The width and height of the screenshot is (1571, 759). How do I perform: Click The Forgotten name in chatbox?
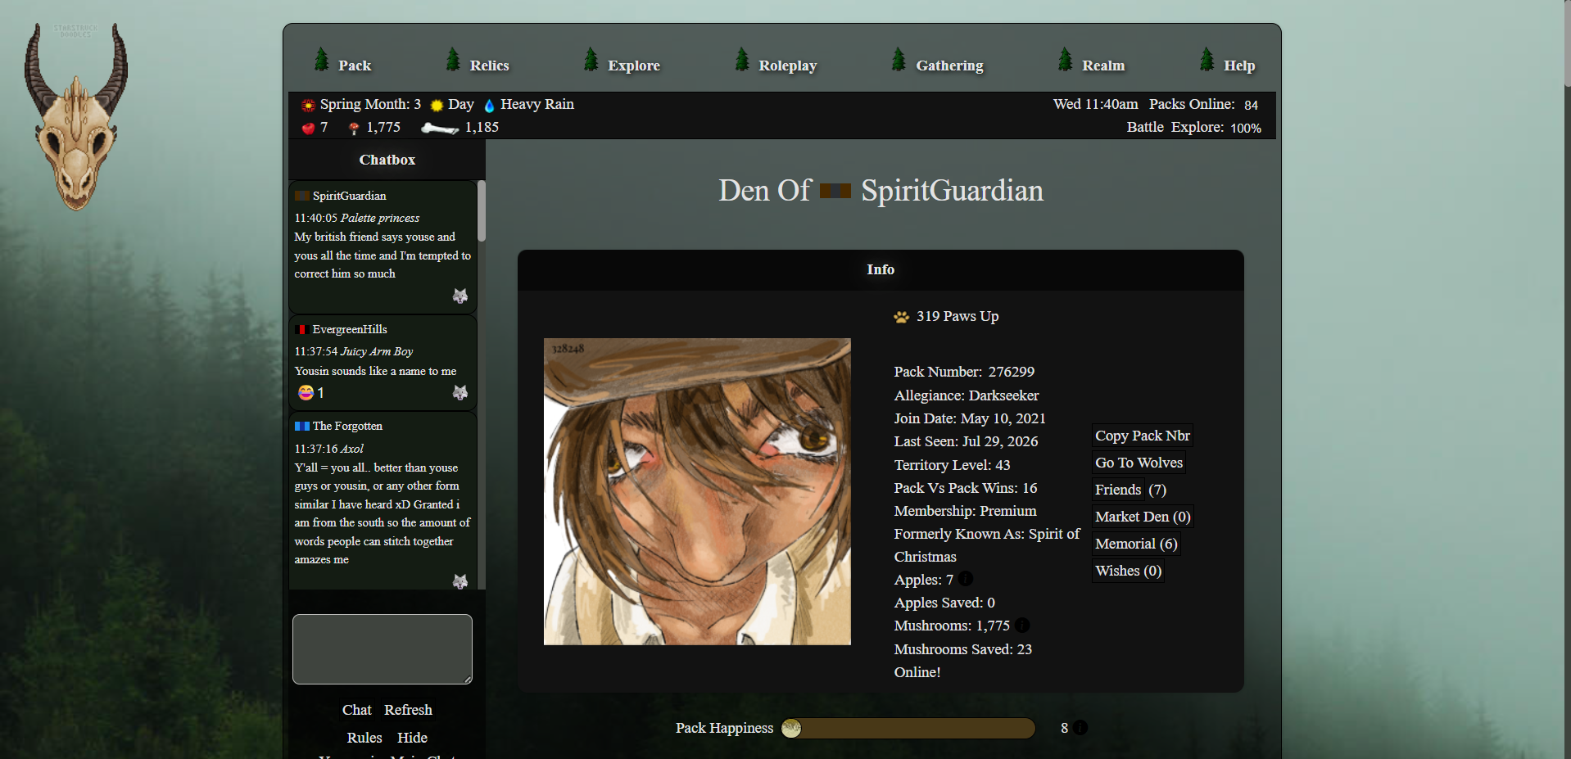(x=347, y=426)
